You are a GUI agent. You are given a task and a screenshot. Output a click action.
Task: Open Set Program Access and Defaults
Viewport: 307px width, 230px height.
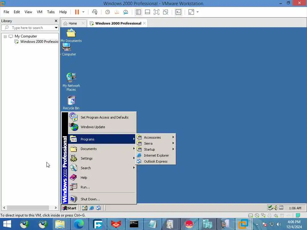point(102,117)
